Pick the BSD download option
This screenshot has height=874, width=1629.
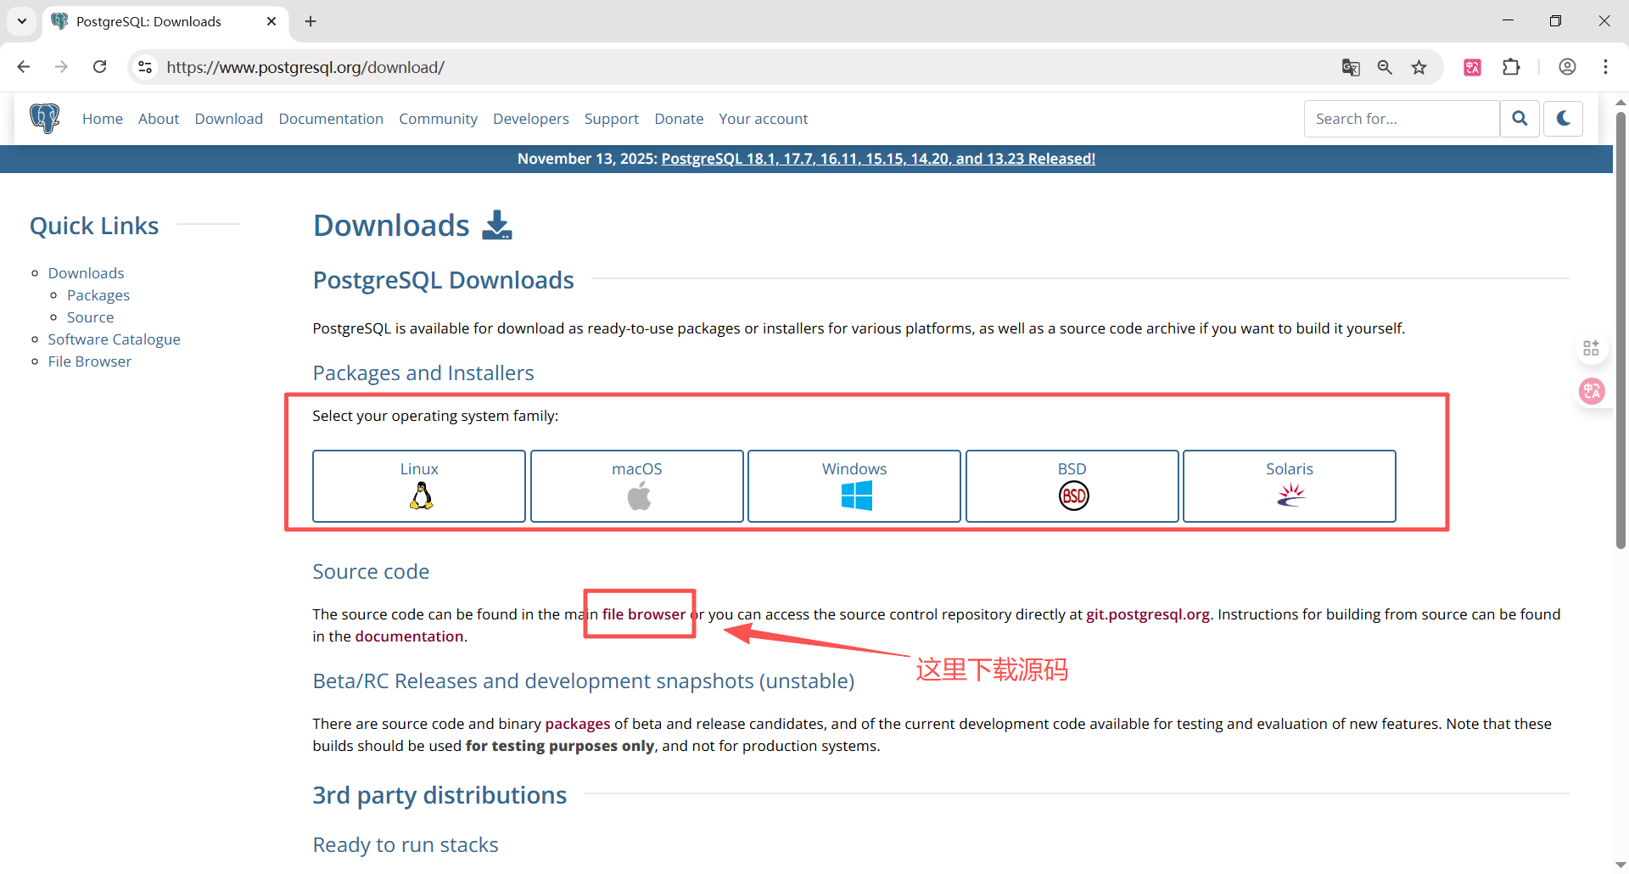coord(1072,486)
